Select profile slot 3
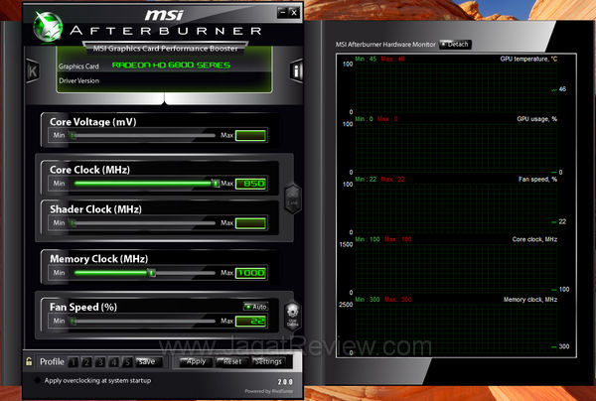This screenshot has width=596, height=401. point(101,361)
